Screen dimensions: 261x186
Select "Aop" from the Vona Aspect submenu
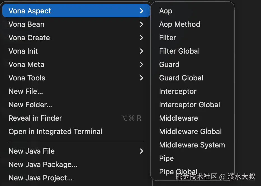pos(166,11)
